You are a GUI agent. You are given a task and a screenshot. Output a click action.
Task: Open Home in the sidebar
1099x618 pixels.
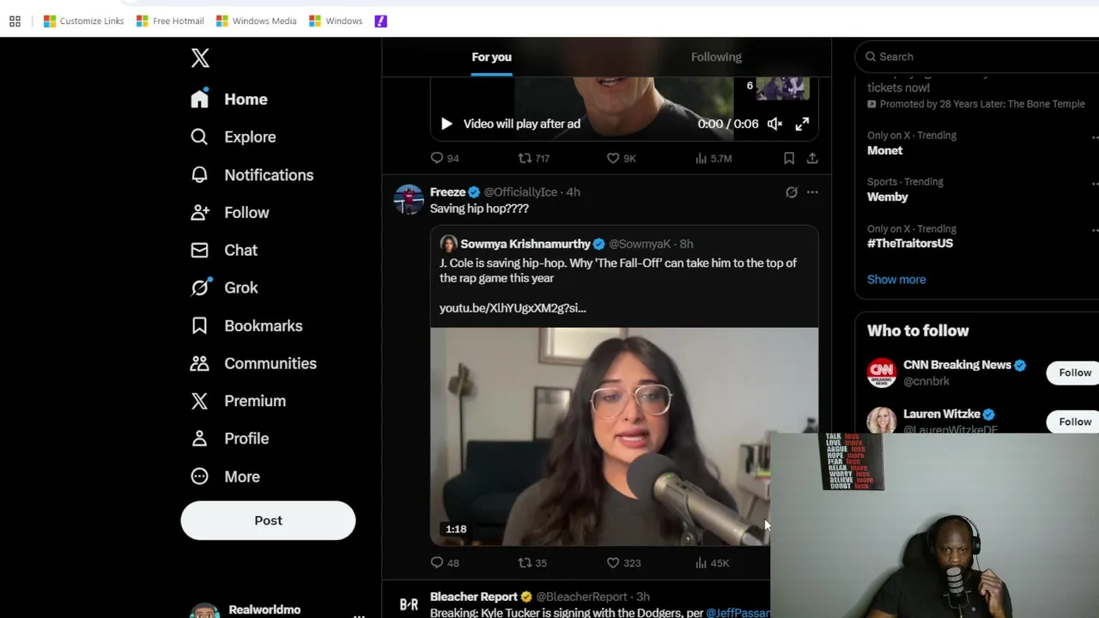pyautogui.click(x=229, y=99)
